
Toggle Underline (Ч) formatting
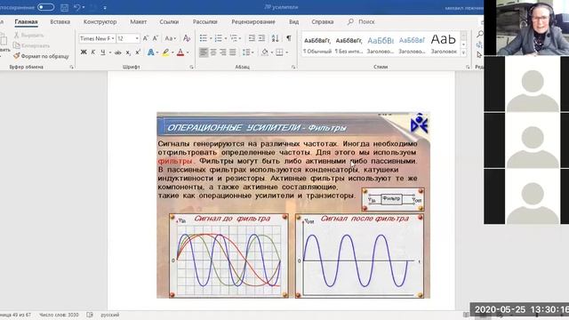tap(103, 52)
